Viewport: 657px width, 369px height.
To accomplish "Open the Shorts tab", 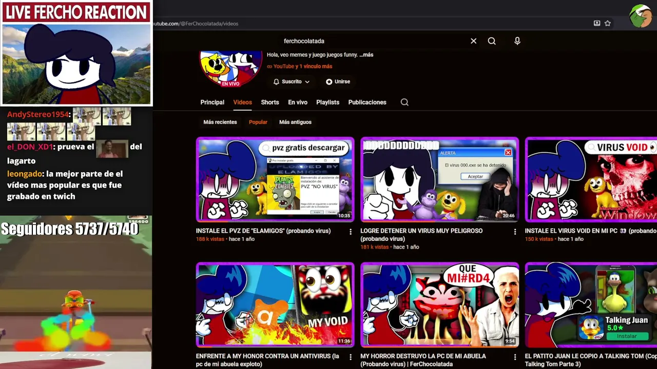I will tap(270, 102).
